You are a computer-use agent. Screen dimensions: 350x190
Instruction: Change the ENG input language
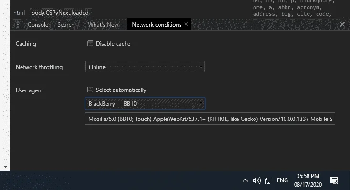coord(282,180)
